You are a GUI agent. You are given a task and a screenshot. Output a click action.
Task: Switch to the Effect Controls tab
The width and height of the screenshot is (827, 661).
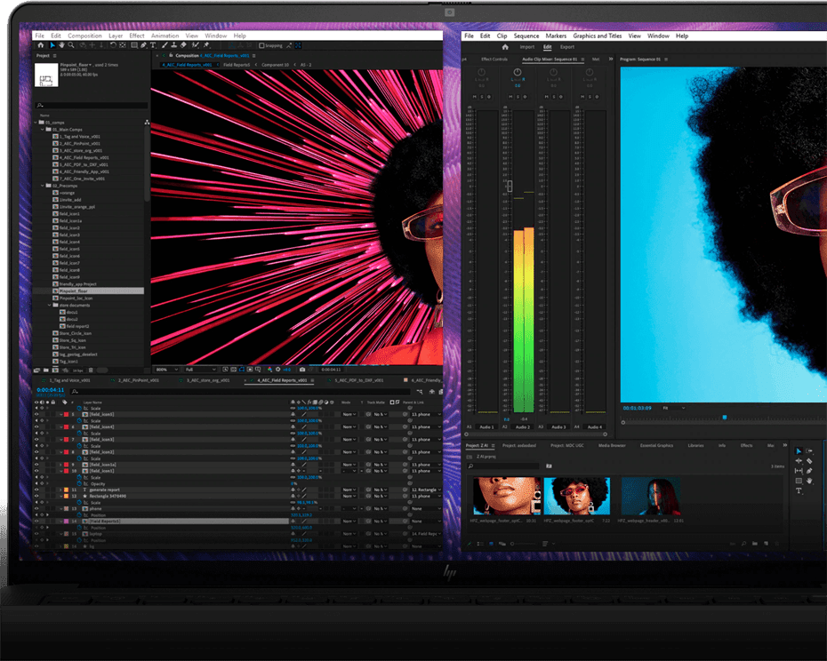point(494,59)
